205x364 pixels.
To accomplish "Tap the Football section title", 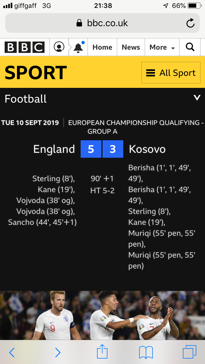I will [26, 99].
